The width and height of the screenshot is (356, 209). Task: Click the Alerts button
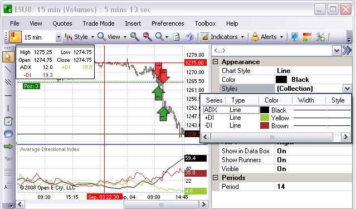coord(267,37)
